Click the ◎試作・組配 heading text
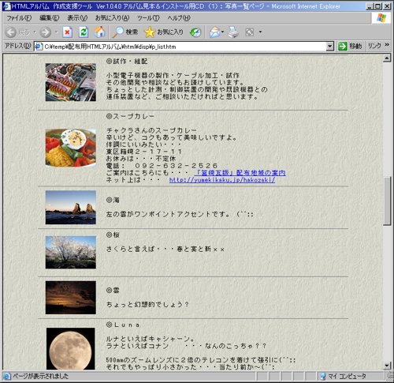This screenshot has width=394, height=383. click(x=127, y=62)
